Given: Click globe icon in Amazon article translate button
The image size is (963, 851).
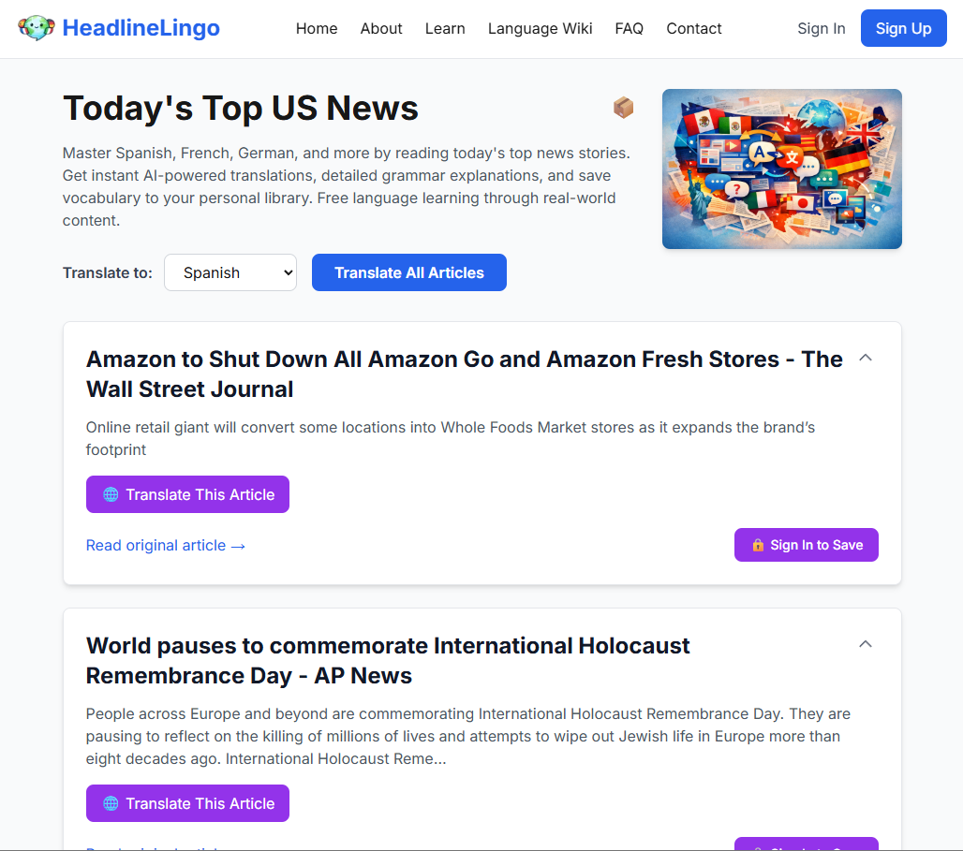Looking at the screenshot, I should (x=111, y=494).
